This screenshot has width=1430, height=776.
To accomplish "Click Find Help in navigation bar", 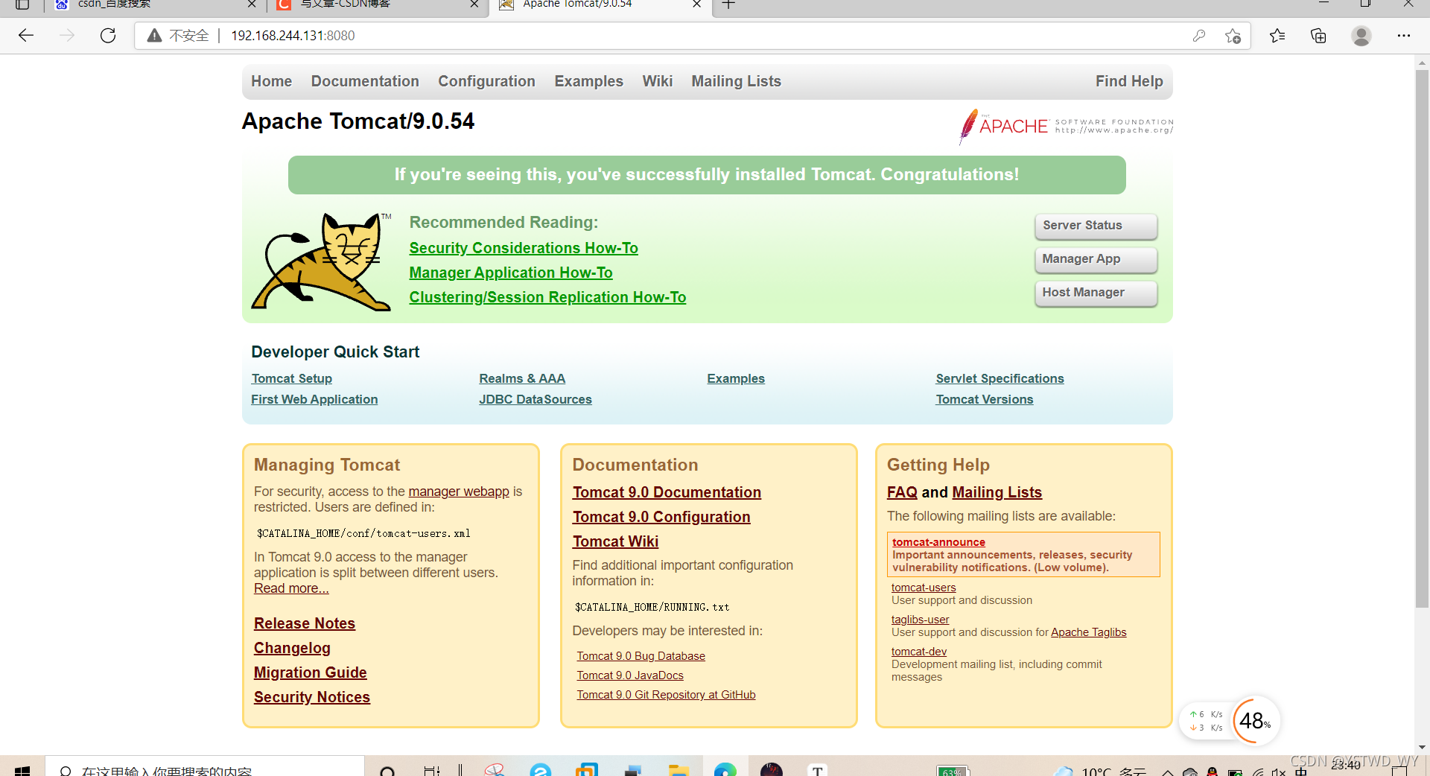I will 1128,81.
